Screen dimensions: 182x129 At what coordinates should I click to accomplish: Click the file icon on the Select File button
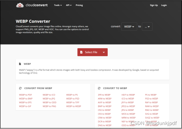[x=81, y=52]
